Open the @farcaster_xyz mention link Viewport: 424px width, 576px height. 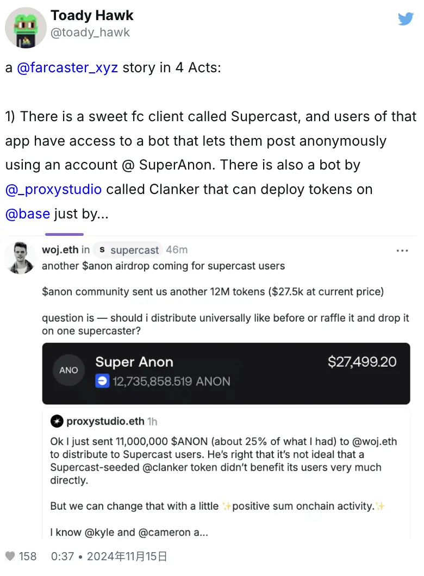click(67, 69)
